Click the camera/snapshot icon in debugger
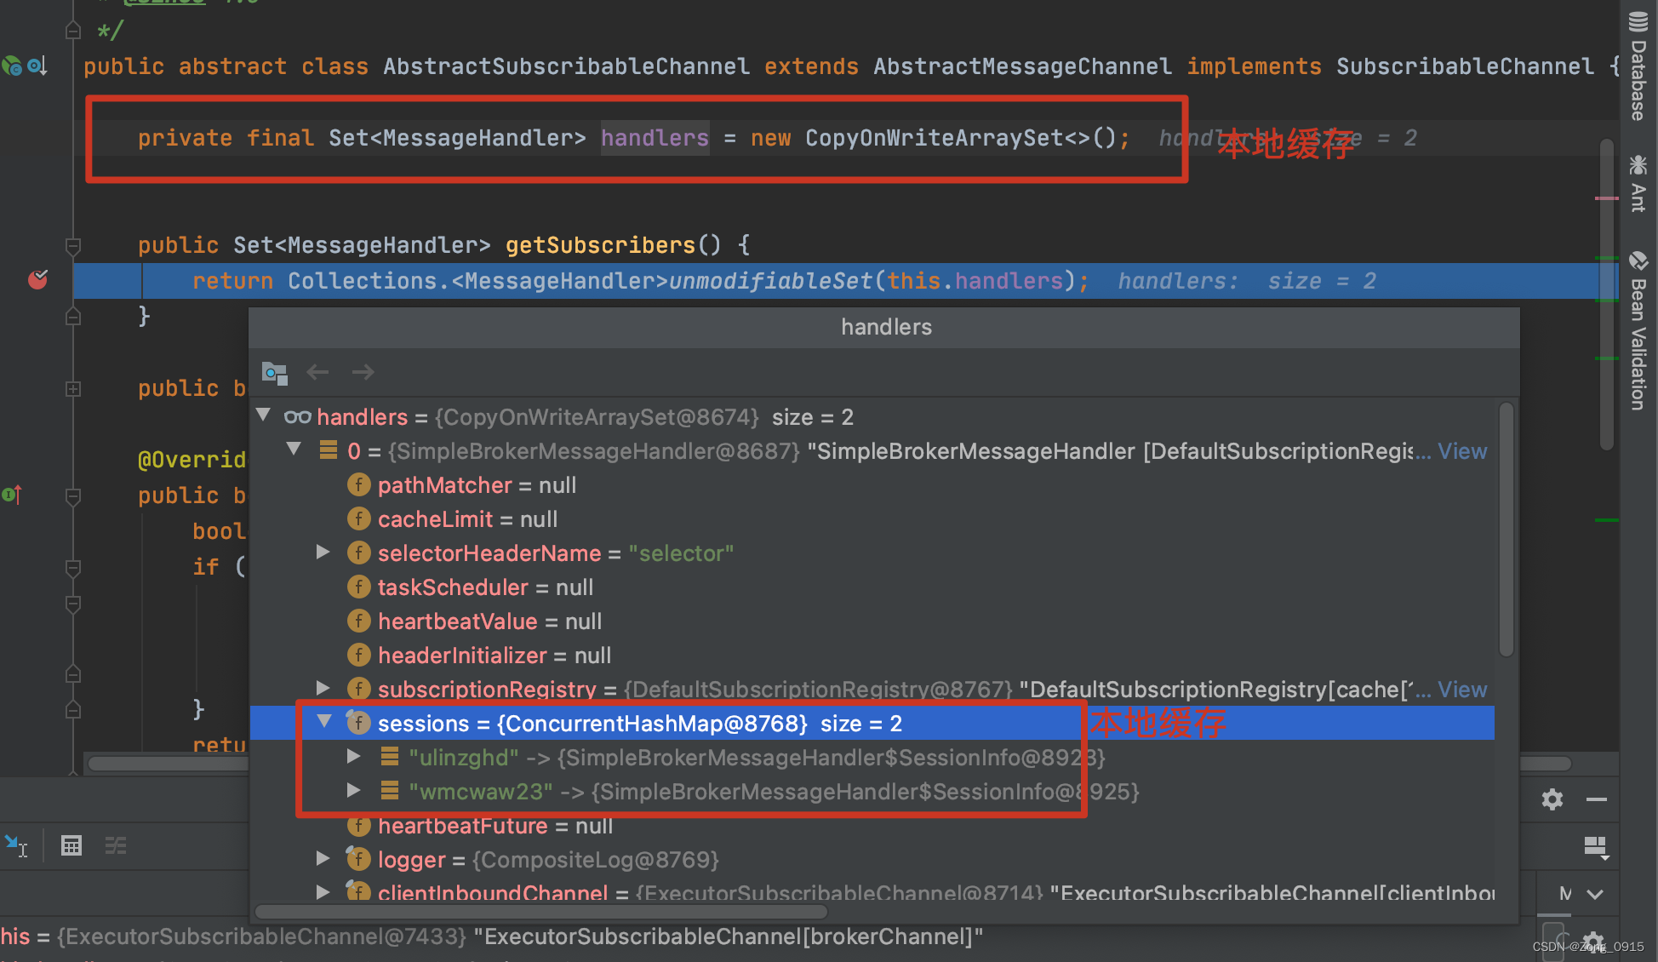 [277, 372]
